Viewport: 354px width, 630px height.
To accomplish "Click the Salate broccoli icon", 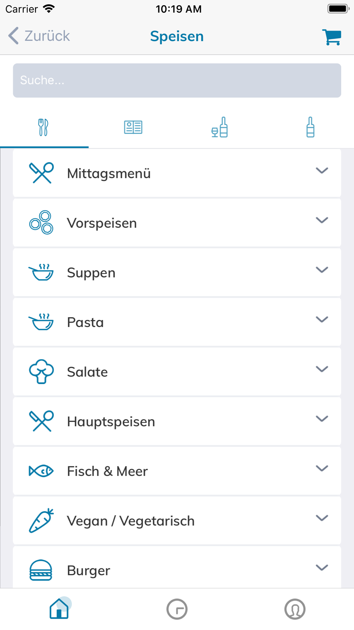I will tap(41, 371).
